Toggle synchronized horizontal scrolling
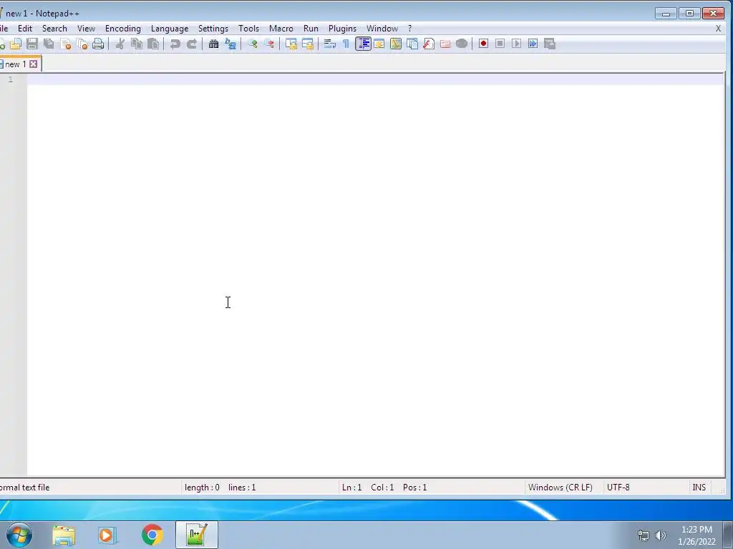The width and height of the screenshot is (733, 549). [308, 44]
